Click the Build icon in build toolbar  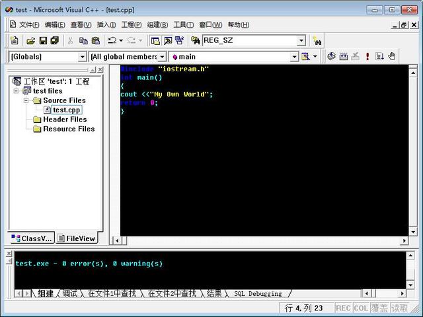[344, 56]
